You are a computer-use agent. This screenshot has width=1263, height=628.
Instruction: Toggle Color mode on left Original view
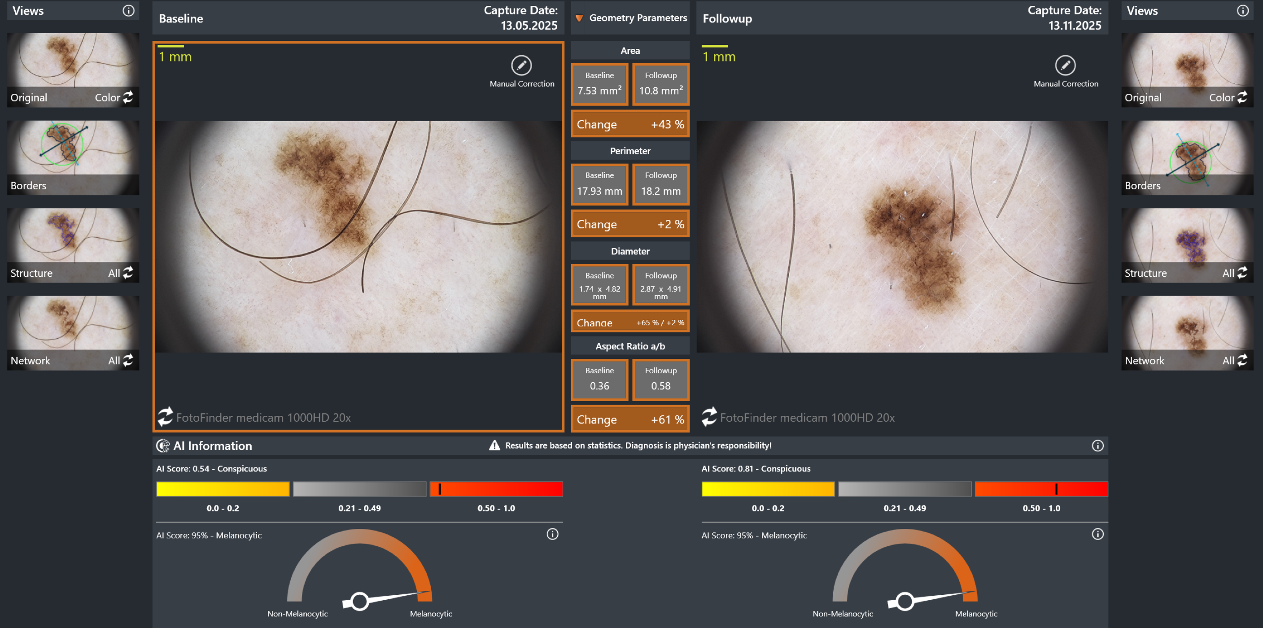(x=128, y=97)
